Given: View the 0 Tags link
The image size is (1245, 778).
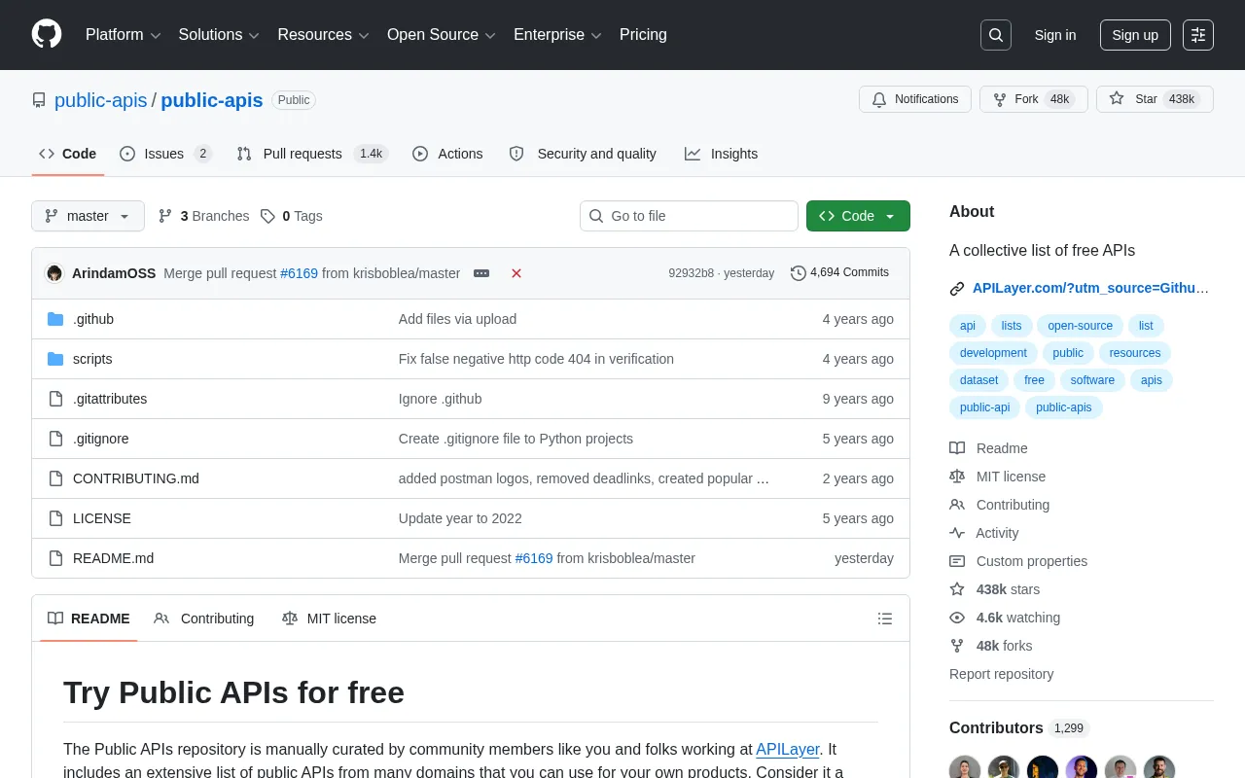Looking at the screenshot, I should [x=291, y=216].
